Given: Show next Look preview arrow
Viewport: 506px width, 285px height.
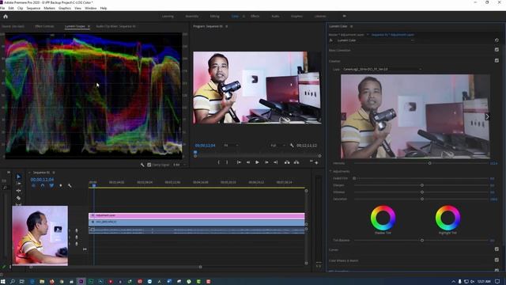Looking at the screenshot, I should [487, 116].
